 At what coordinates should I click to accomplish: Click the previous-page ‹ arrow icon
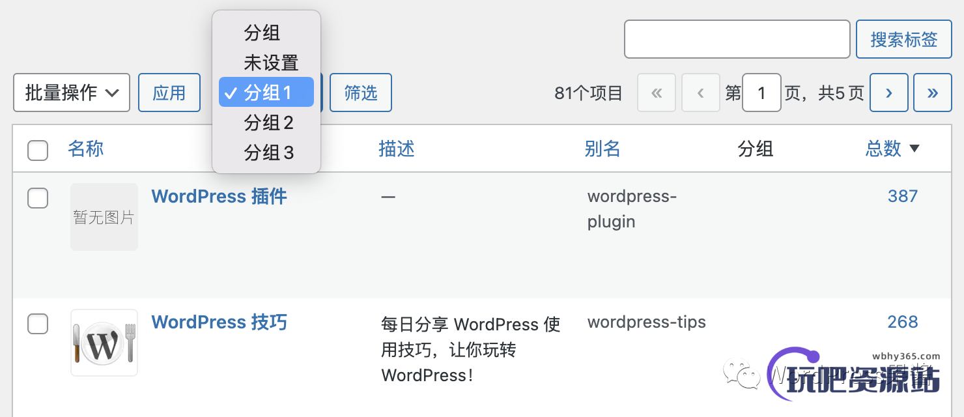click(701, 93)
